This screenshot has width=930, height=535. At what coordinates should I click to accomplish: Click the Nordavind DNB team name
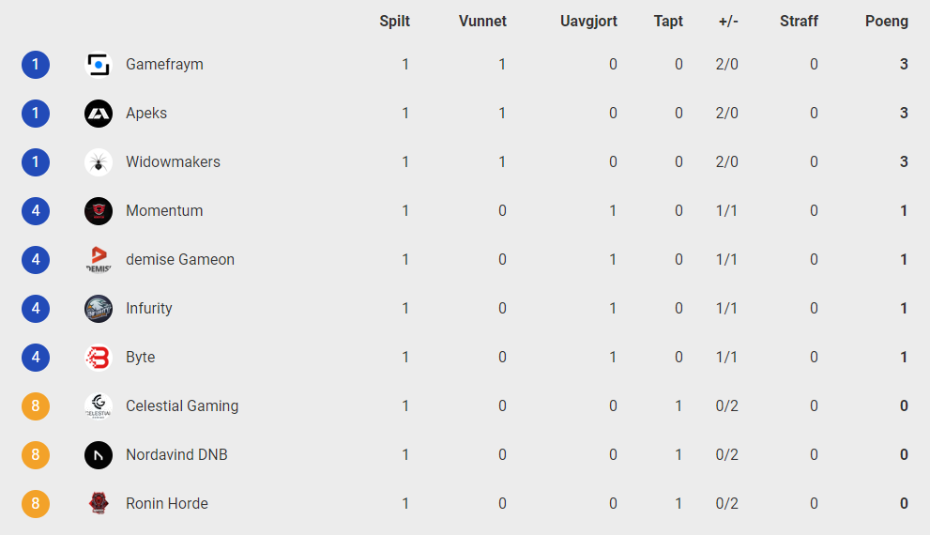(176, 454)
